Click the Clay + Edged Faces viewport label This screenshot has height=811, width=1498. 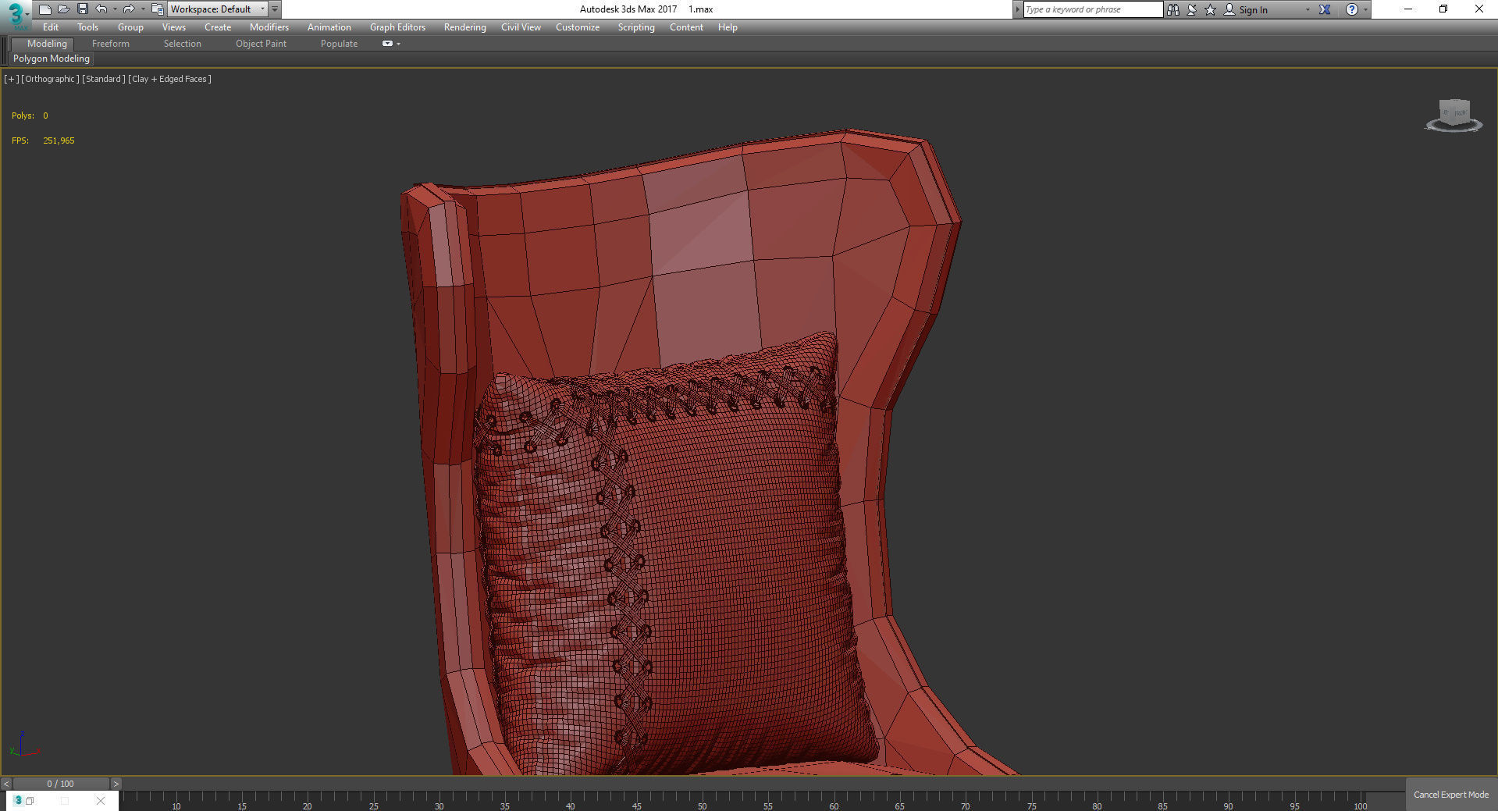pos(169,79)
